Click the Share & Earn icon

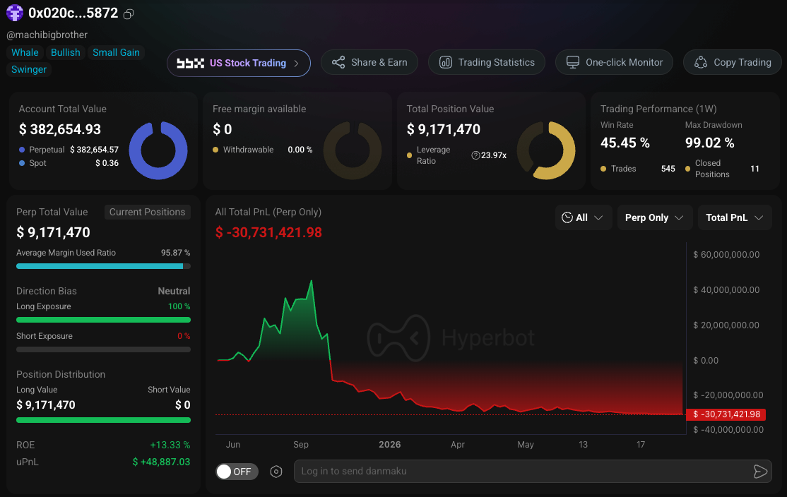(x=338, y=62)
